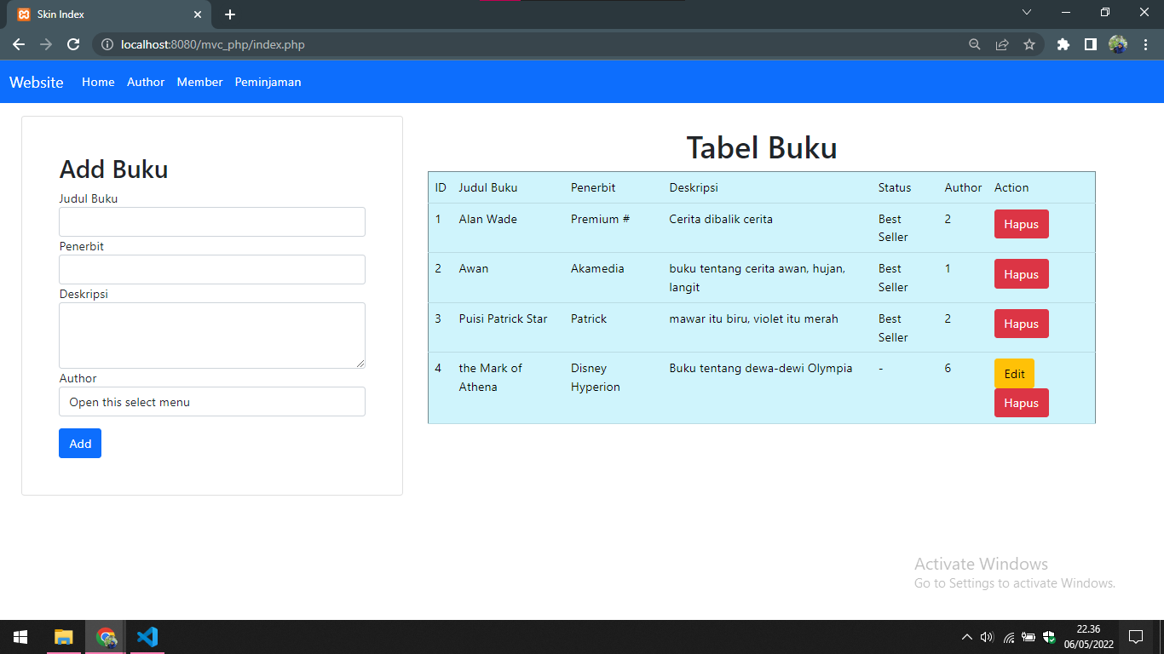Open the Peminjaman navigation menu item
Viewport: 1164px width, 654px height.
point(268,82)
